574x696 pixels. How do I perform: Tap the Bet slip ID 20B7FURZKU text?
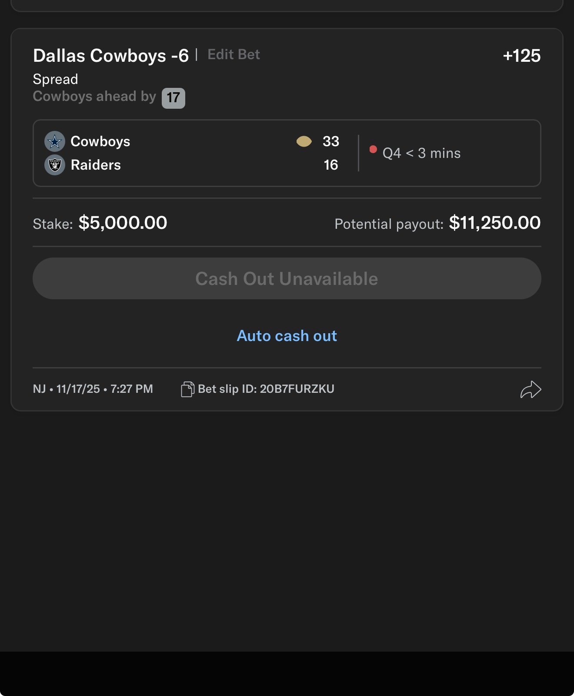pyautogui.click(x=266, y=389)
